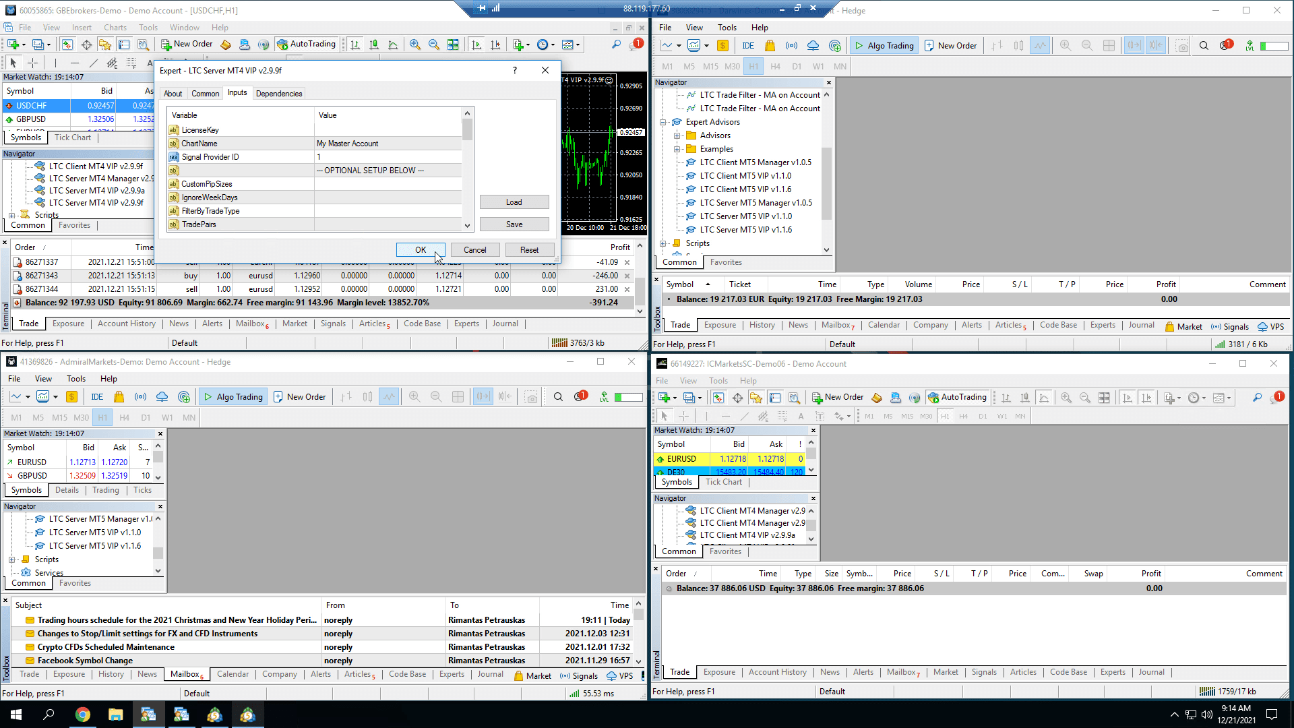This screenshot has height=728, width=1294.
Task: Click search magnifier in top-right MT5 toolbar
Action: 1204,46
